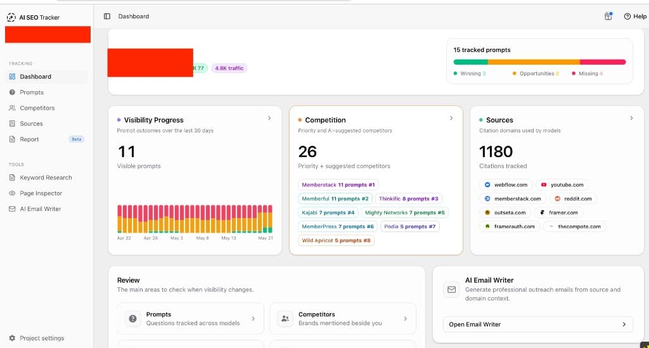Click the Competitors review card chevron
The width and height of the screenshot is (649, 348).
(405, 319)
